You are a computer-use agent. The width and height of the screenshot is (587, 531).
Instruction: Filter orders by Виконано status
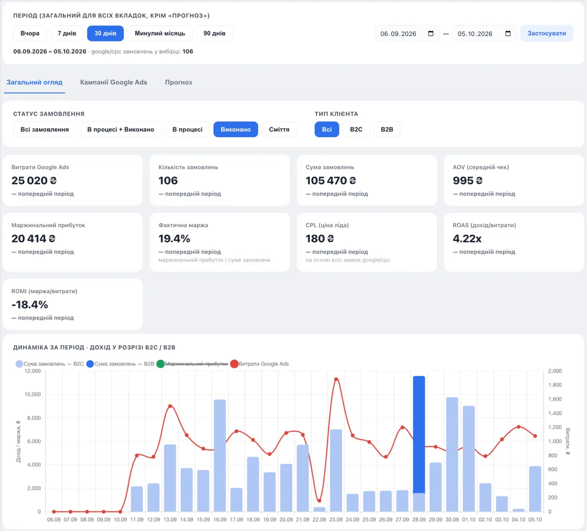tap(236, 130)
